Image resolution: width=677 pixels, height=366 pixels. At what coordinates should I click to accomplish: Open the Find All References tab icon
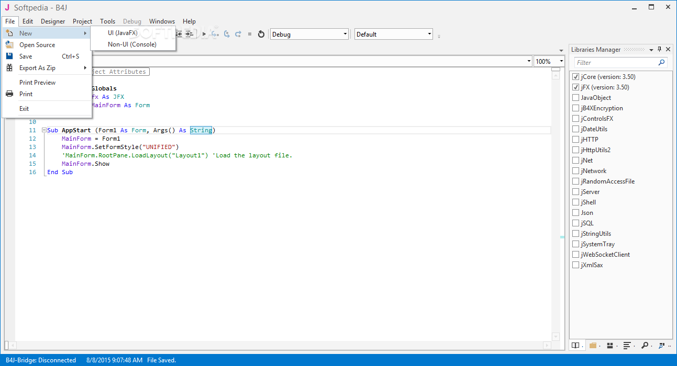coord(662,346)
